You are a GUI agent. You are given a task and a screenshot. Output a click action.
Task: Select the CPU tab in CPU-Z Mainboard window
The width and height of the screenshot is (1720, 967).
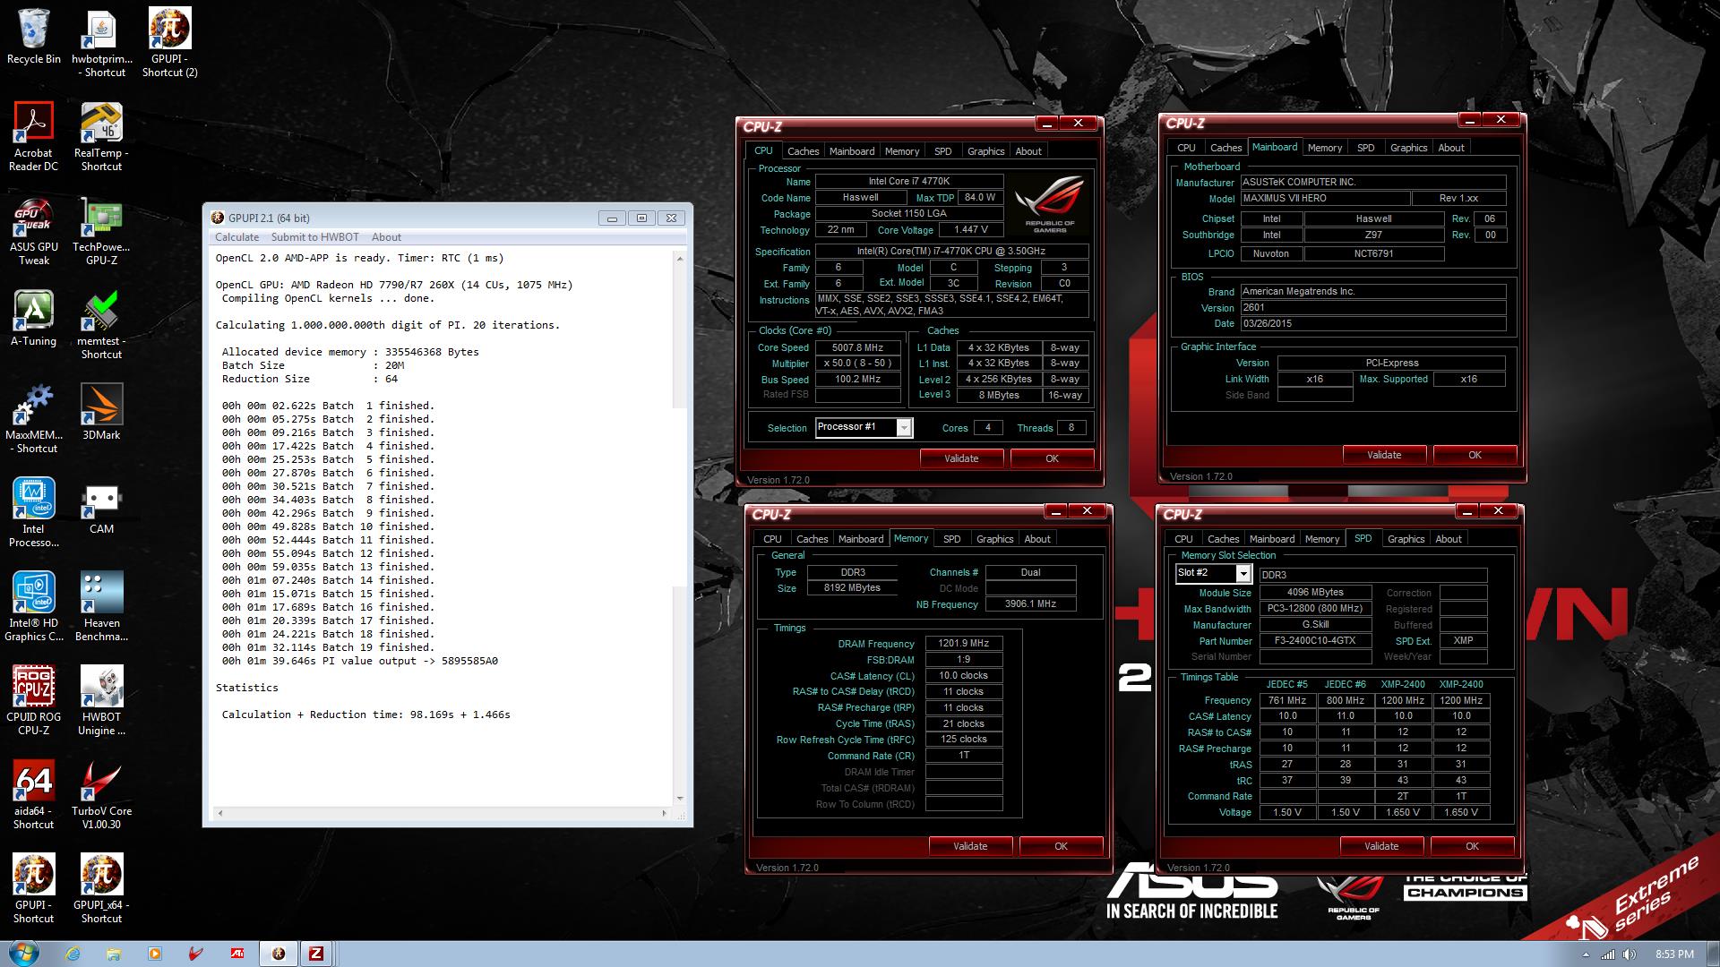point(1186,148)
